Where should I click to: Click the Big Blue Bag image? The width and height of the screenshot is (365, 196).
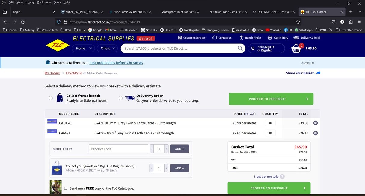(57, 168)
